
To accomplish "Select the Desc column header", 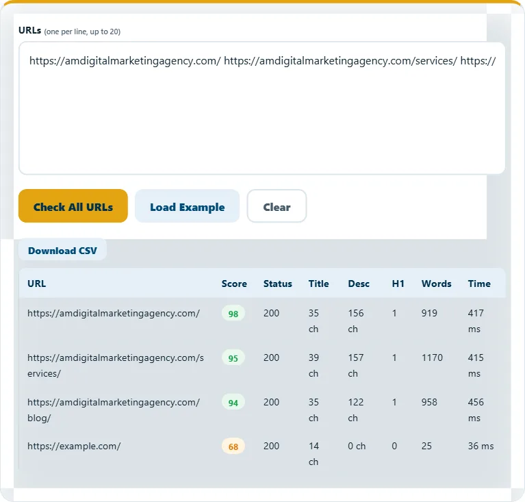I will coord(359,284).
